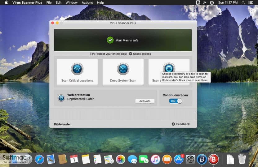The width and height of the screenshot is (258, 167).
Task: Click the Grant access arrow icon
Action: tap(131, 54)
